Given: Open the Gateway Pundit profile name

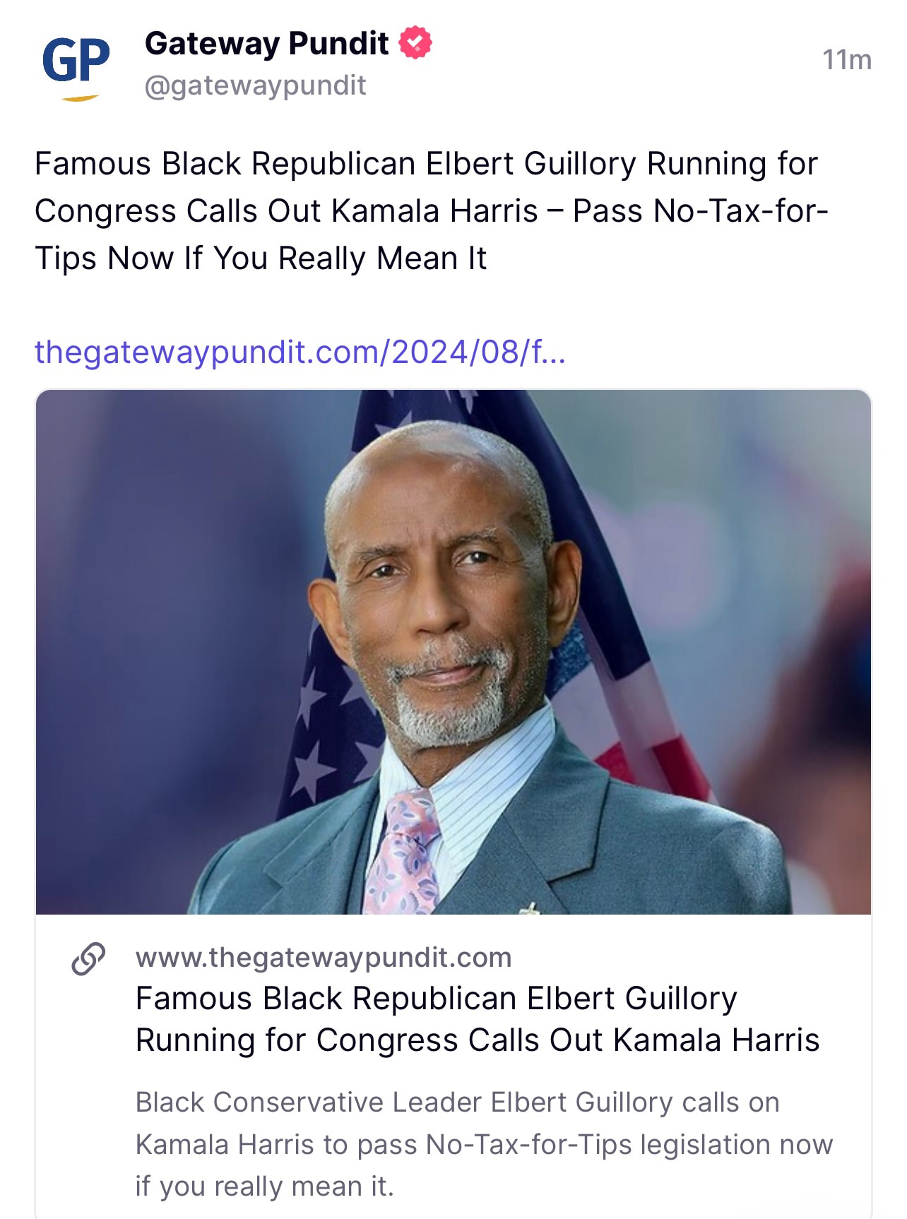Looking at the screenshot, I should (x=266, y=44).
